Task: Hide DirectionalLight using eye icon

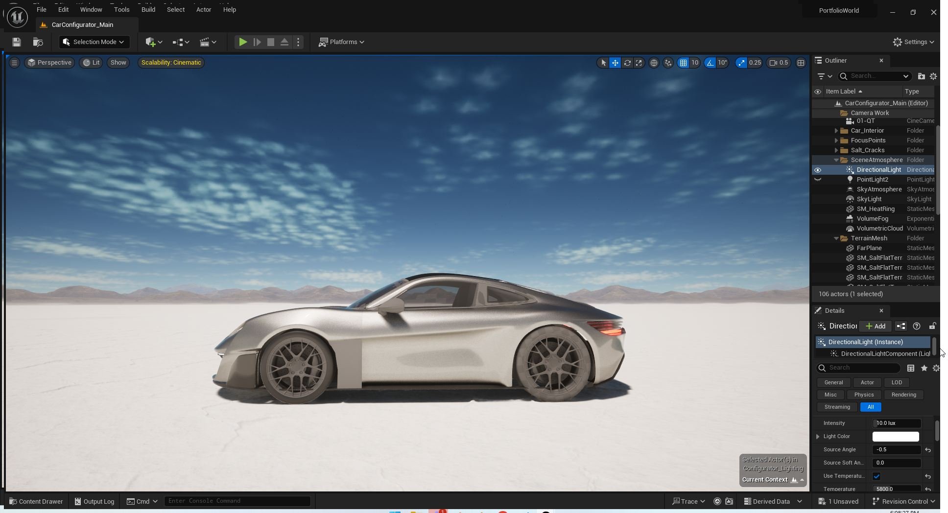Action: pyautogui.click(x=818, y=170)
